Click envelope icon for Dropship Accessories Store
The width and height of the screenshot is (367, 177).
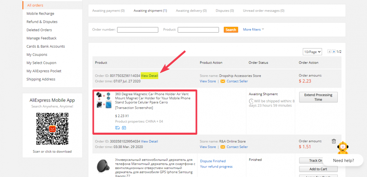pos(223,81)
